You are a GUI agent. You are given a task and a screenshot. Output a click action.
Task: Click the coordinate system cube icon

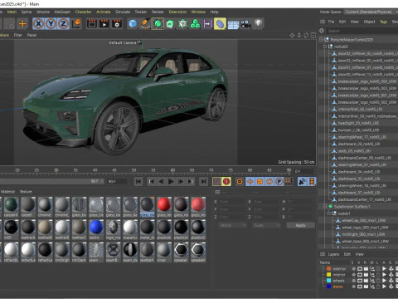pos(76,23)
